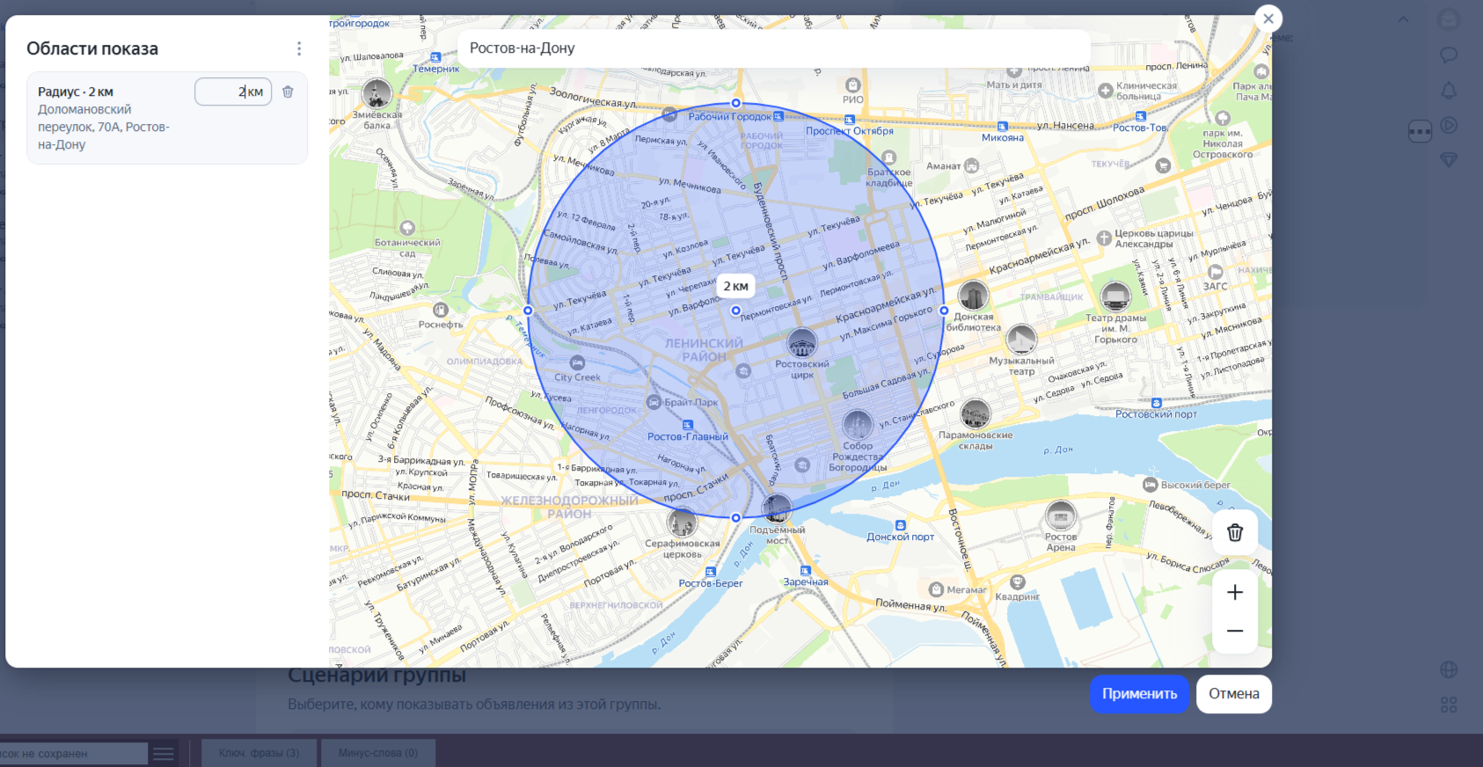Click Применить to apply the area
The height and width of the screenshot is (767, 1483).
1139,694
